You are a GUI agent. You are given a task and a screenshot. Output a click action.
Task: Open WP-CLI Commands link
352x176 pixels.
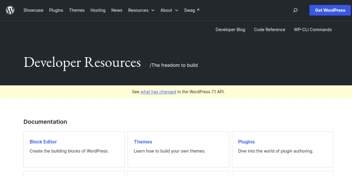[x=313, y=29]
